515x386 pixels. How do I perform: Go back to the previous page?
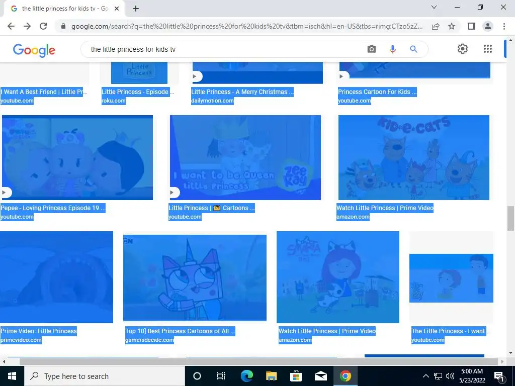point(11,26)
